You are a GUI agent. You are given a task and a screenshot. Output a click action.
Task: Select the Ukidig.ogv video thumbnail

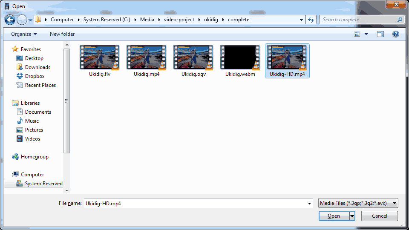(x=193, y=57)
